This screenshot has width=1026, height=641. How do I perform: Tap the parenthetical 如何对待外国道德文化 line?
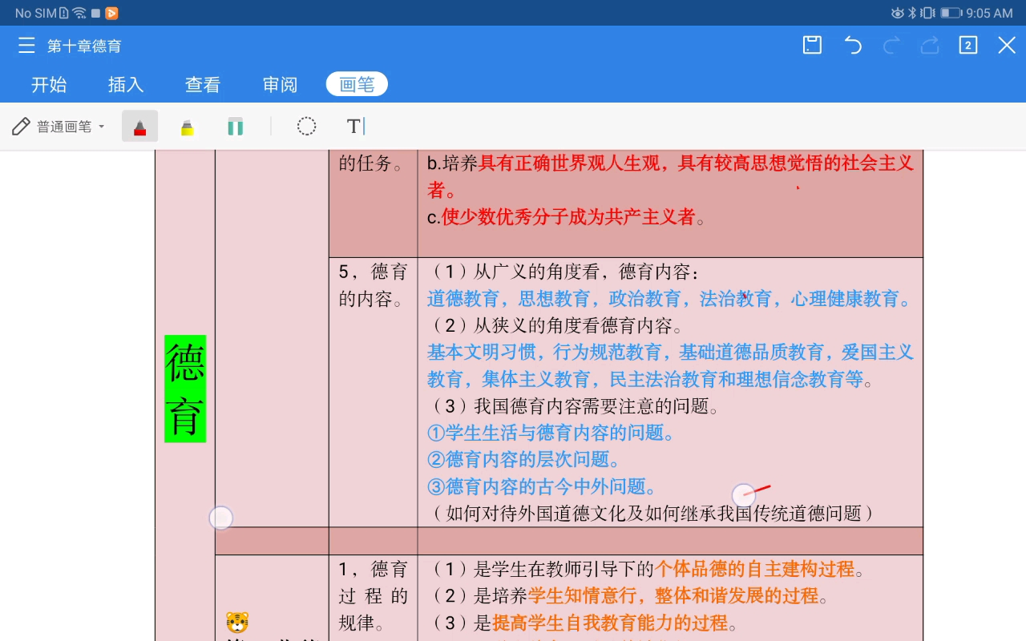(654, 514)
